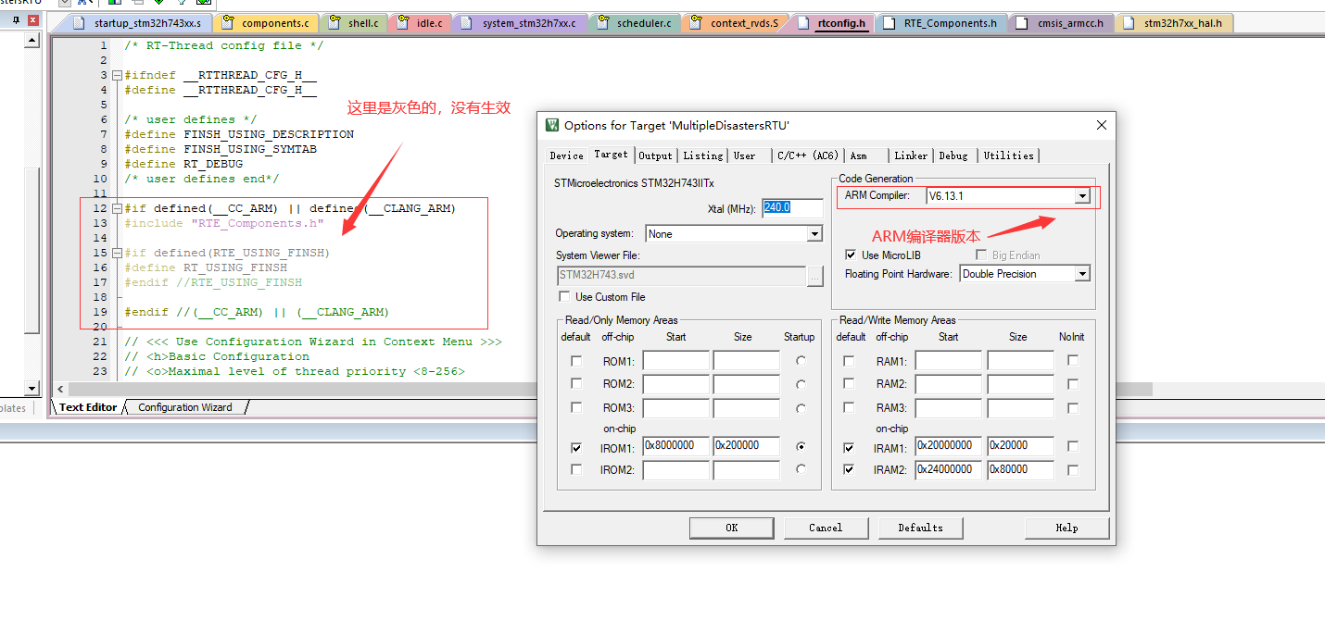The height and width of the screenshot is (634, 1325).
Task: Click the browse (...) button for System Viewer File
Action: point(814,276)
